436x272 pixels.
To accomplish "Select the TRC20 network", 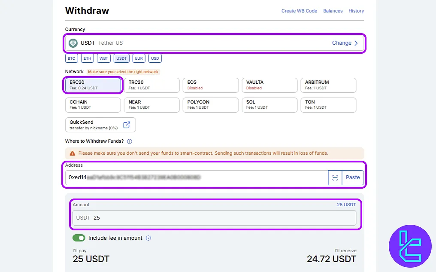I will pos(152,85).
